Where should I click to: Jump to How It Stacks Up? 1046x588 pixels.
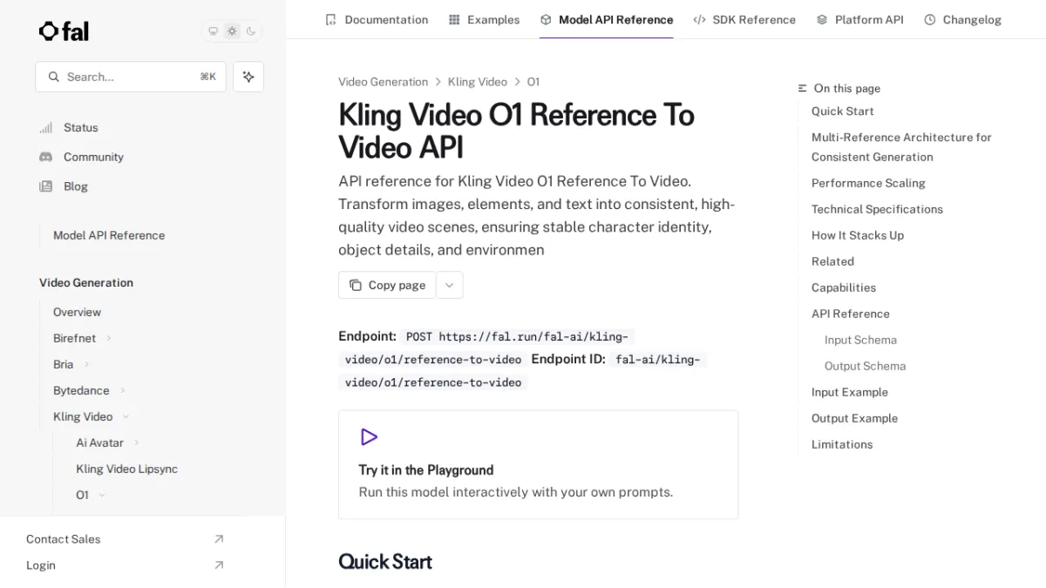tap(858, 235)
